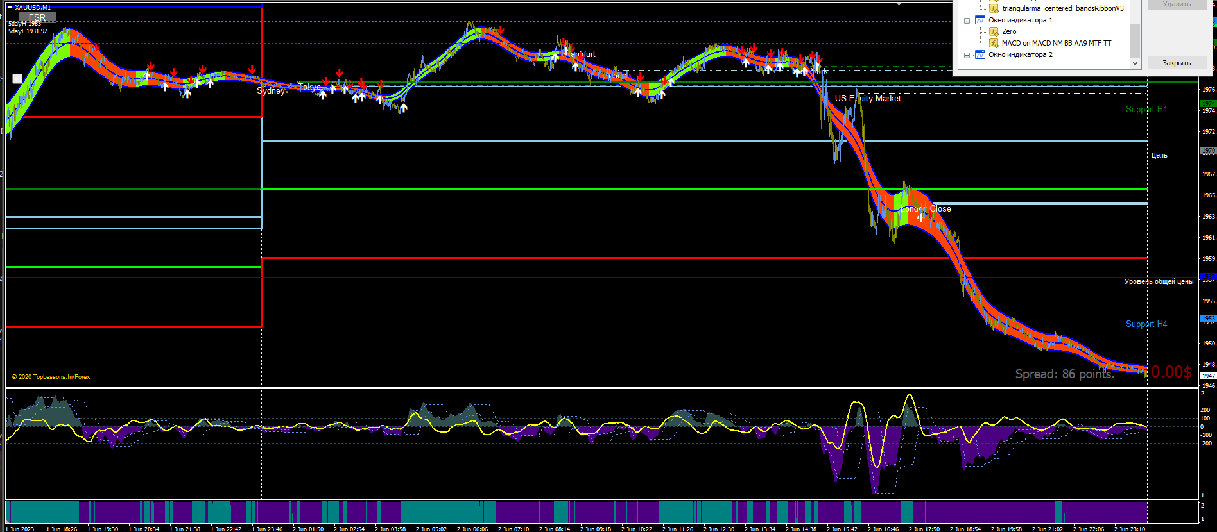
Task: Click the indicator list scrollbar thumb
Action: (1135, 40)
